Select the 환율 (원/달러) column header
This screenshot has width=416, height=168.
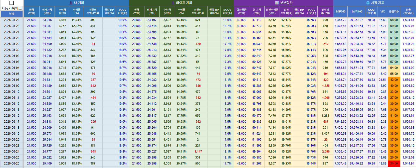pos(408,11)
